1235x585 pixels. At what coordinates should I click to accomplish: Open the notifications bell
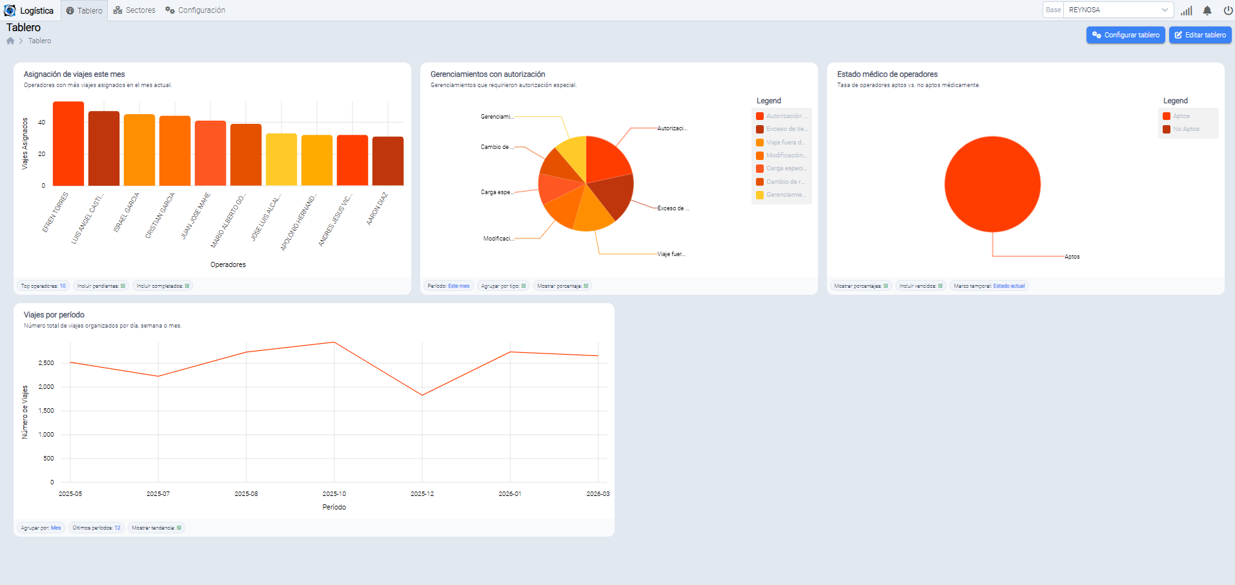1207,10
